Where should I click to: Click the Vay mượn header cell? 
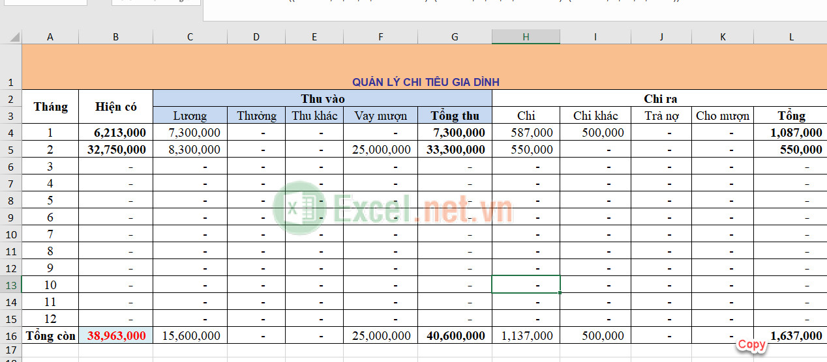click(x=380, y=116)
